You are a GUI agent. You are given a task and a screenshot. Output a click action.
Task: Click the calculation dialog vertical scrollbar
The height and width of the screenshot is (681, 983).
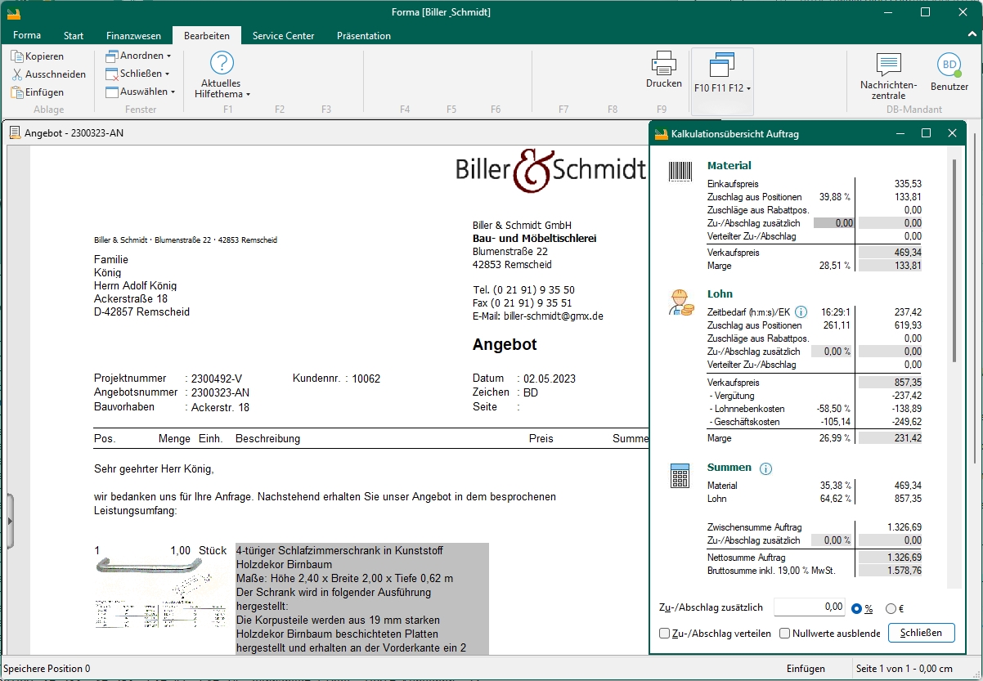953,262
